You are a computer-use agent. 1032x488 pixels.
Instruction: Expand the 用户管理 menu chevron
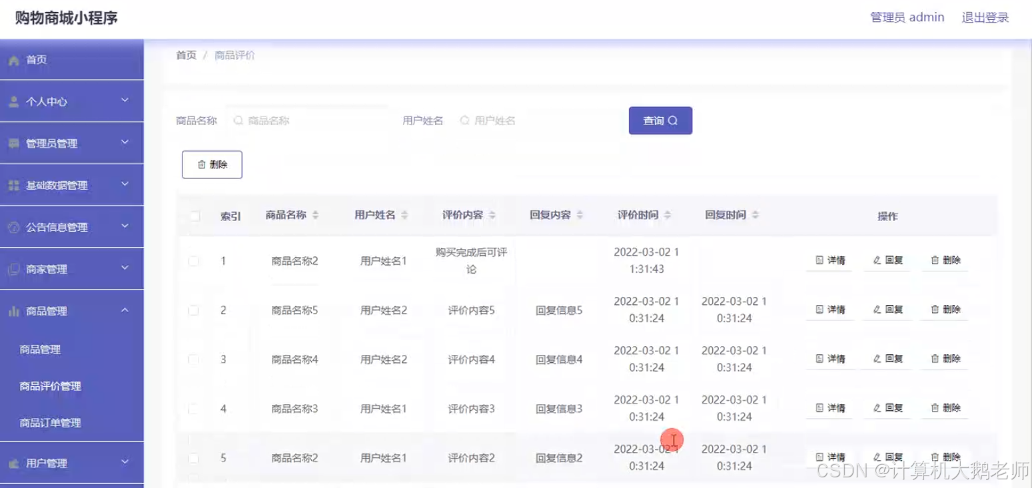[x=125, y=462]
